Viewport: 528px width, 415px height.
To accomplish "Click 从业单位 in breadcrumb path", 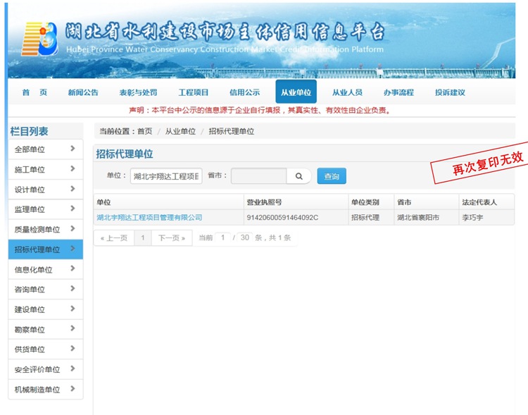I will click(x=180, y=131).
